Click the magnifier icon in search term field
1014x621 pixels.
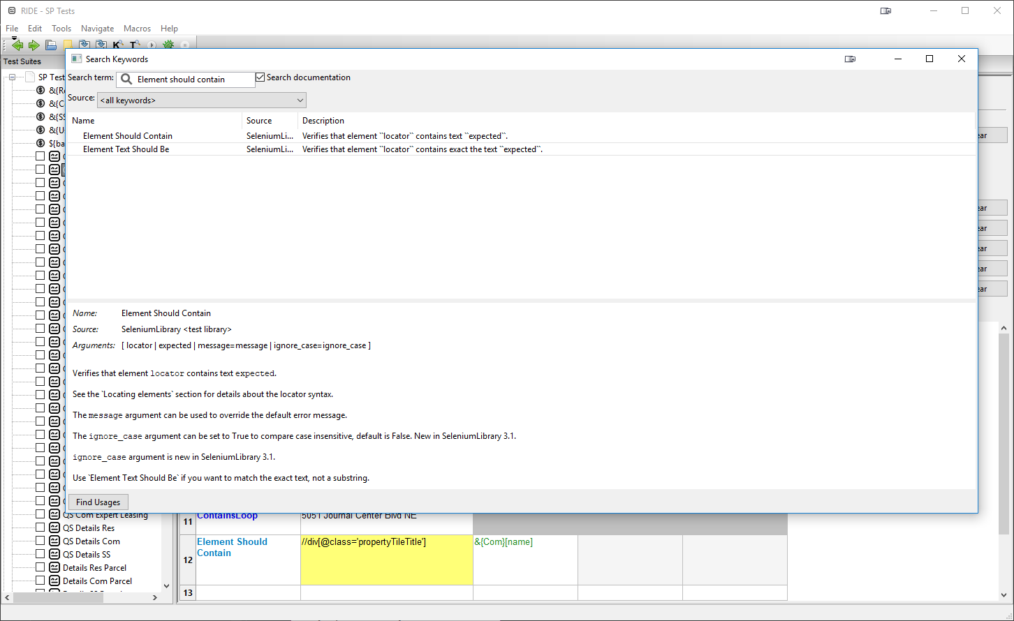pyautogui.click(x=126, y=80)
